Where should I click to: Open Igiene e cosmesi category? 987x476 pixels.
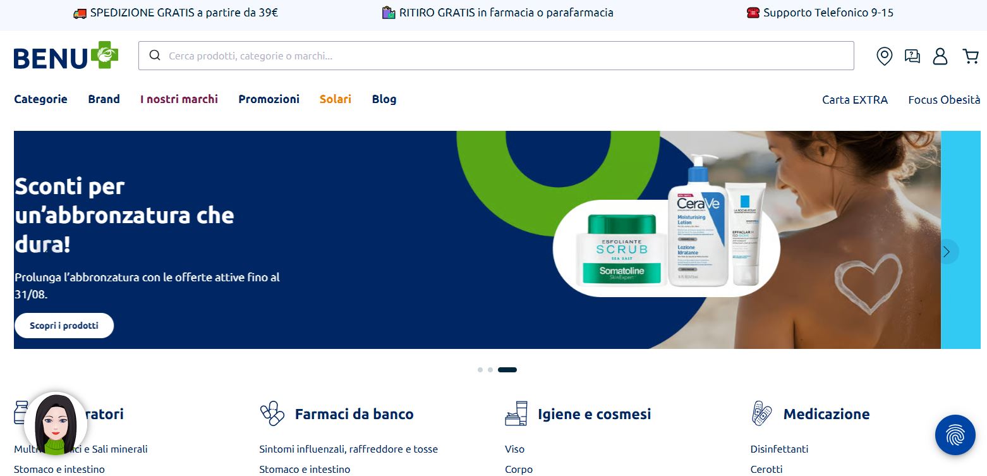tap(594, 414)
